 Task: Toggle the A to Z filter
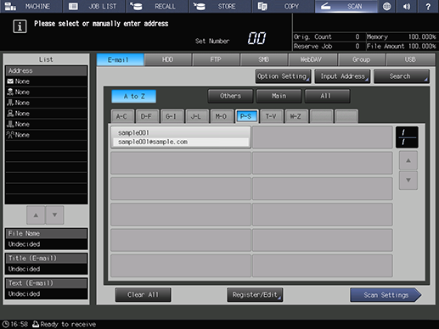click(134, 97)
